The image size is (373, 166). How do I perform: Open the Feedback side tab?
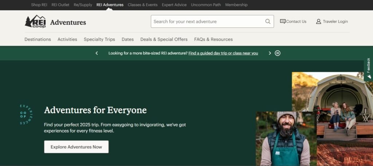click(369, 68)
